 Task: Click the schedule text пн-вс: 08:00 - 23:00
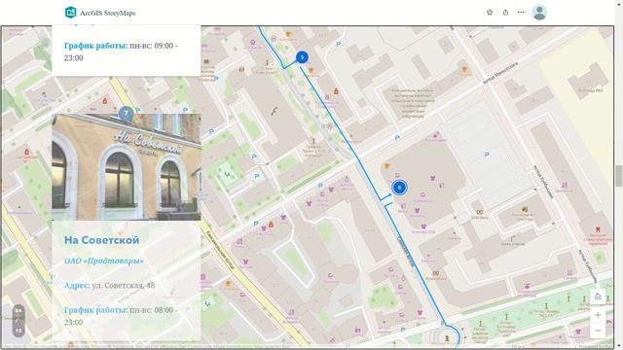121,316
